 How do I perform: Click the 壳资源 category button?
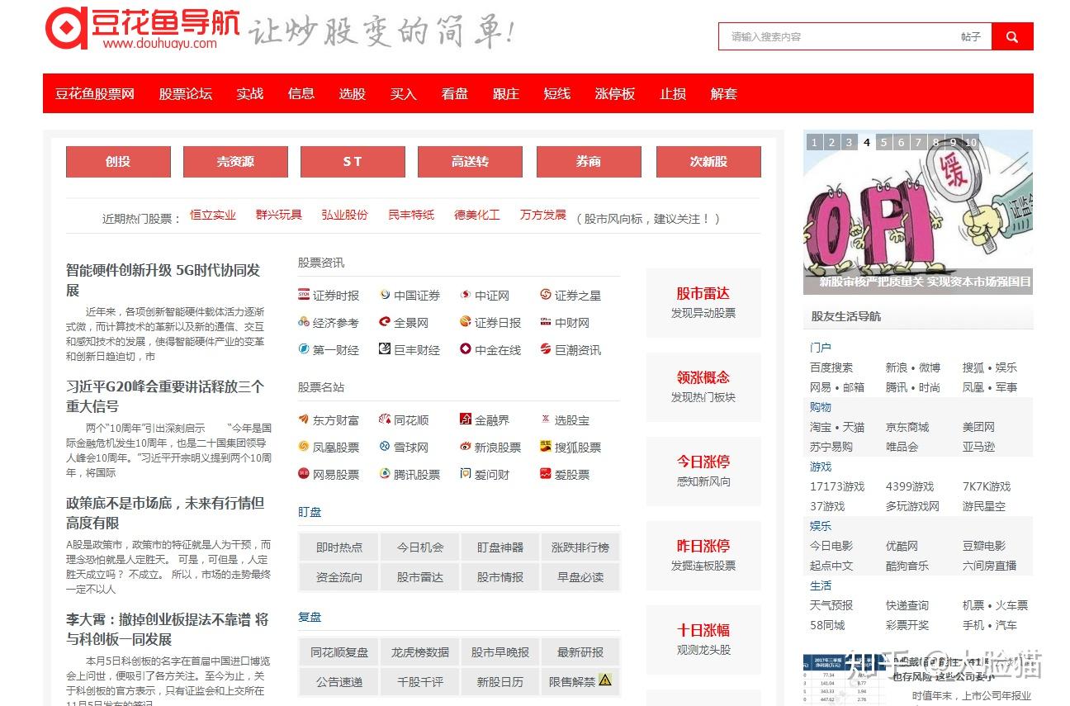[235, 162]
